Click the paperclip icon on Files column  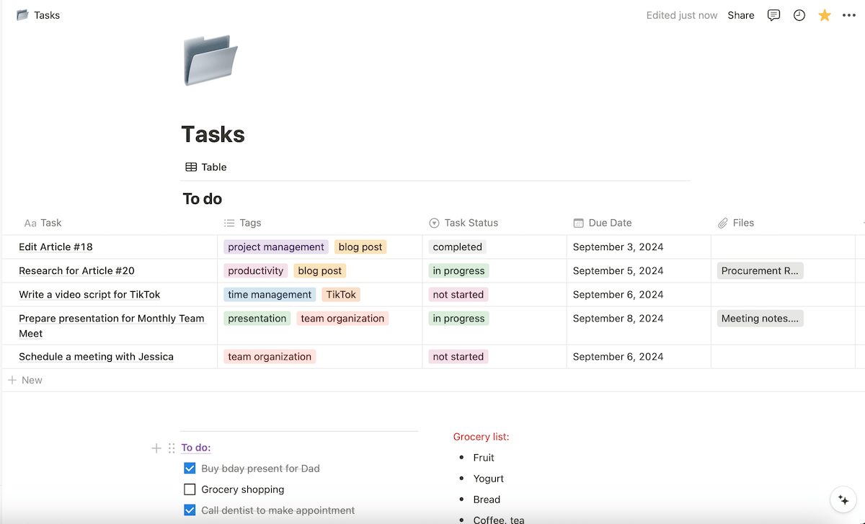click(722, 223)
